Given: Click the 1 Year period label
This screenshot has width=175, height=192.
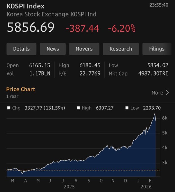Looking at the screenshot, I should tap(12, 96).
